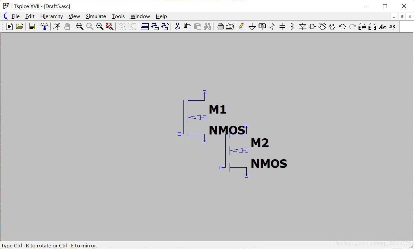Select the Draw Wire pencil tool

pyautogui.click(x=242, y=26)
